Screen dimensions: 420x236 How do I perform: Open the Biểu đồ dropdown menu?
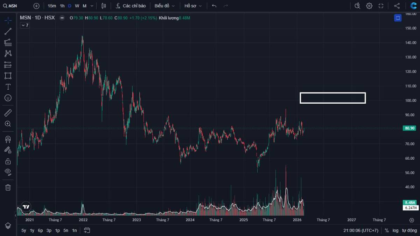(164, 6)
